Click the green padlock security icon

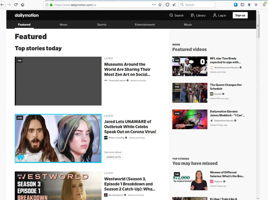51,5
